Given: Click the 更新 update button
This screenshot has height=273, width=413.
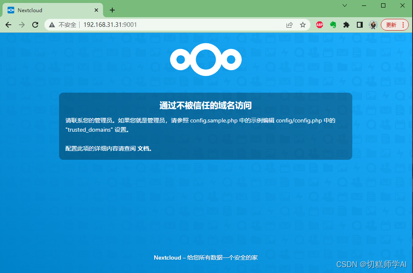Looking at the screenshot, I should [391, 25].
